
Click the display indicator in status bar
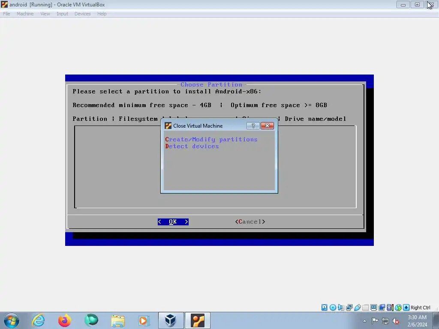[x=373, y=308]
